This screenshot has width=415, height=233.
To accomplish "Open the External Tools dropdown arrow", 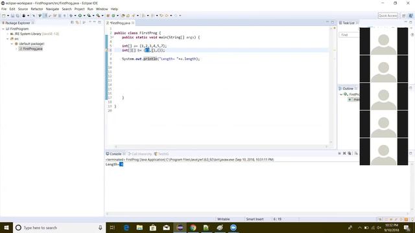I will click(x=102, y=16).
